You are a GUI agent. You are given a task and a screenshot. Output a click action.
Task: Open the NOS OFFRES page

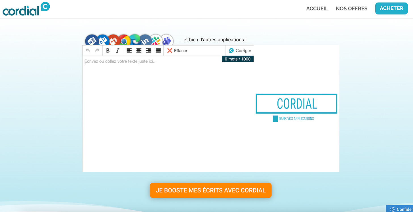tap(351, 8)
